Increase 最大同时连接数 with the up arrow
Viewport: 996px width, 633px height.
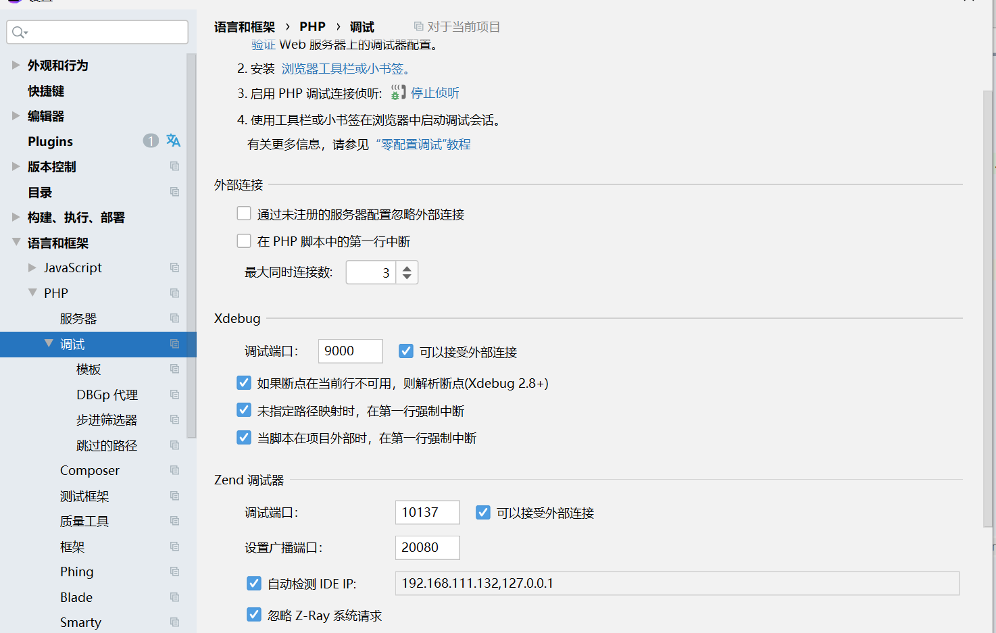pyautogui.click(x=407, y=268)
